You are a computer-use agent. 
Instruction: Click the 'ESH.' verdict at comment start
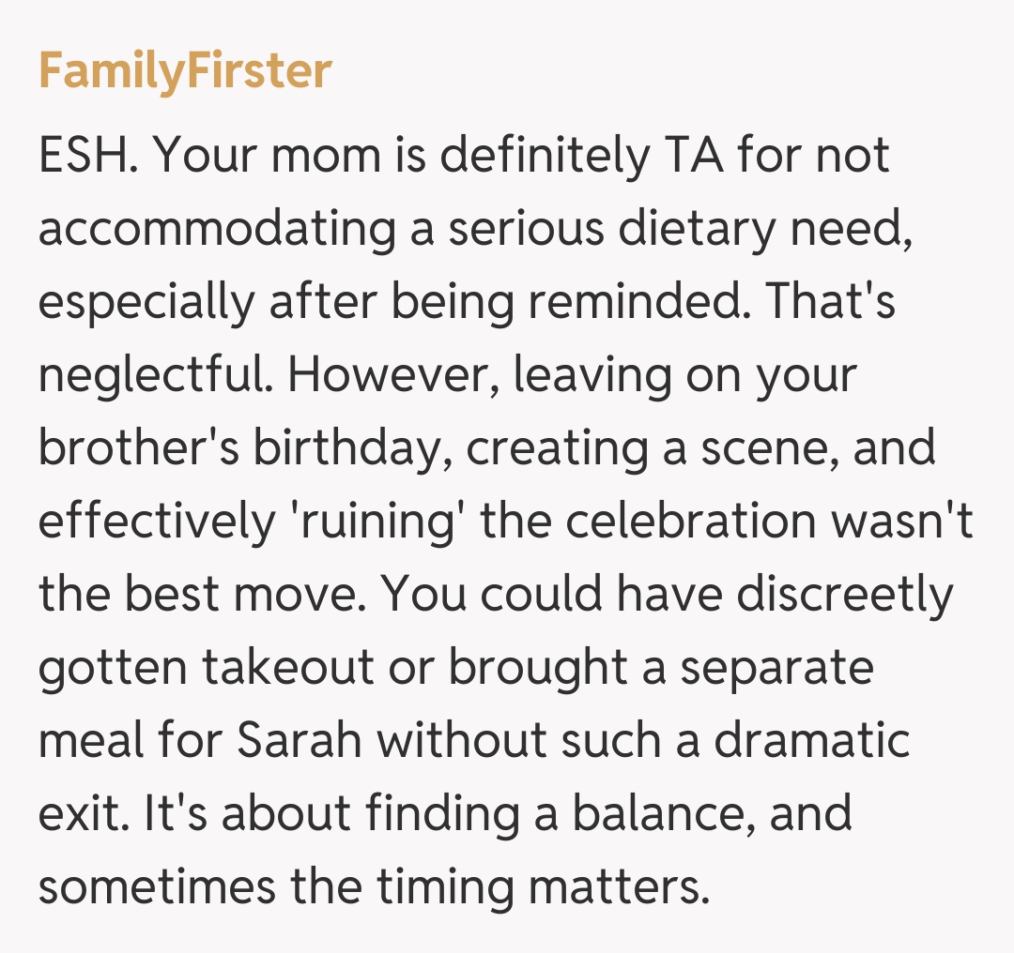89,156
